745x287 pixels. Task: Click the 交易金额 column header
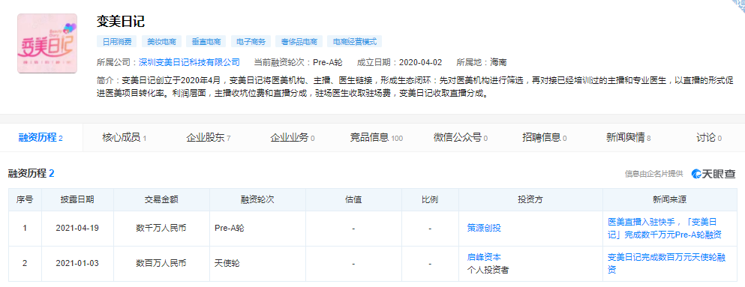(x=161, y=200)
